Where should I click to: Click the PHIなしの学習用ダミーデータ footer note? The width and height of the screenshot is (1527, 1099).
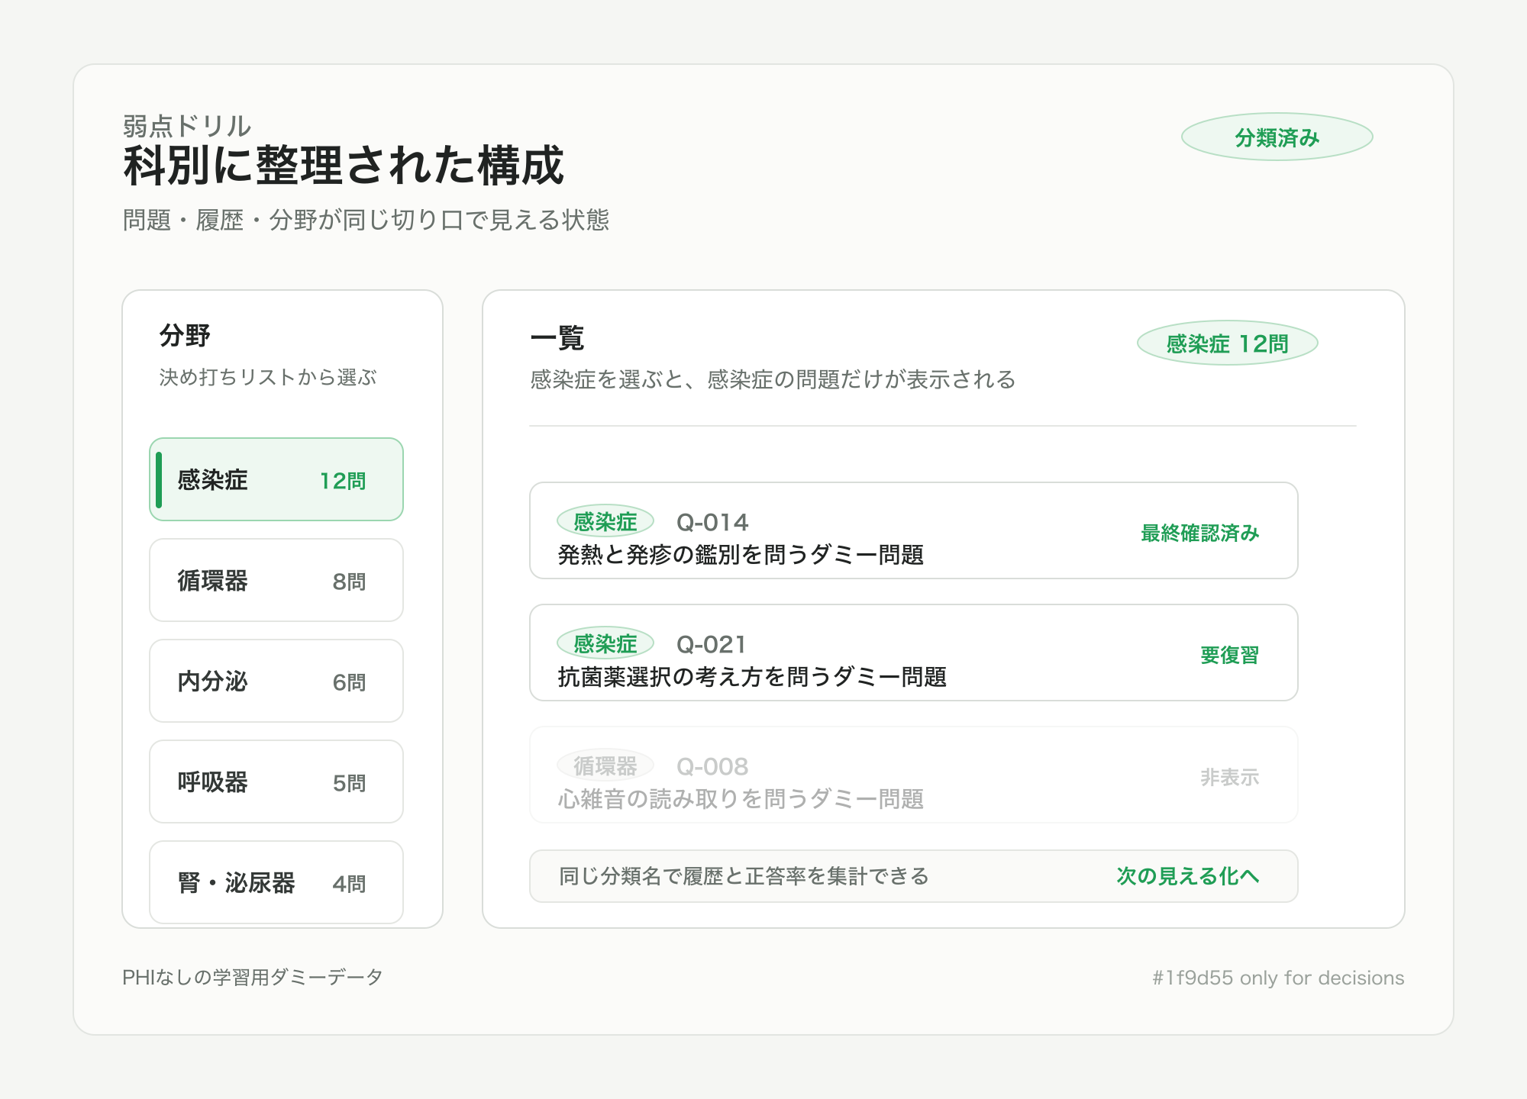tap(253, 977)
